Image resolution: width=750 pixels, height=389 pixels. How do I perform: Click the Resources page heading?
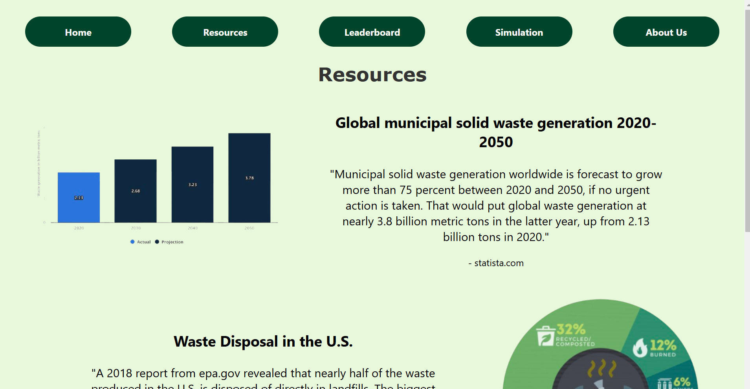pos(372,75)
